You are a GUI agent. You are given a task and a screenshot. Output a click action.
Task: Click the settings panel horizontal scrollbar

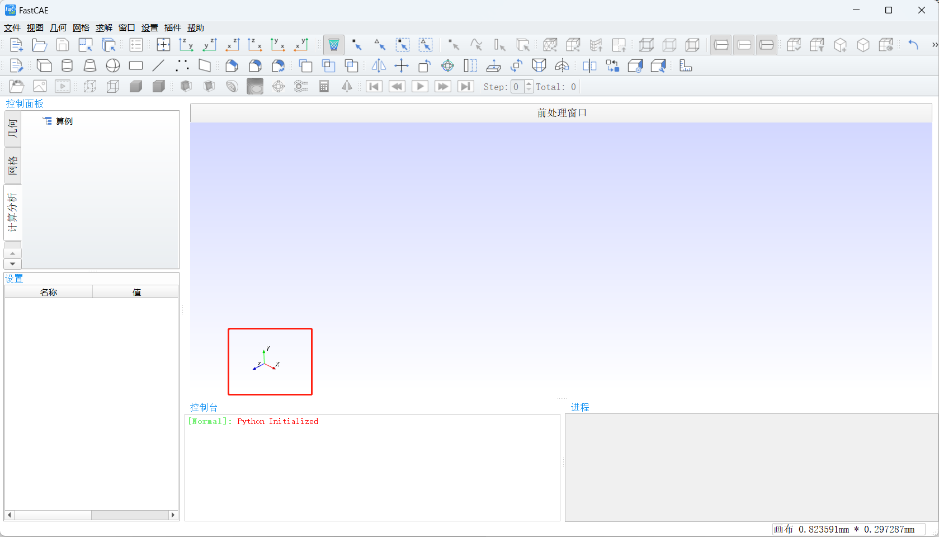91,515
